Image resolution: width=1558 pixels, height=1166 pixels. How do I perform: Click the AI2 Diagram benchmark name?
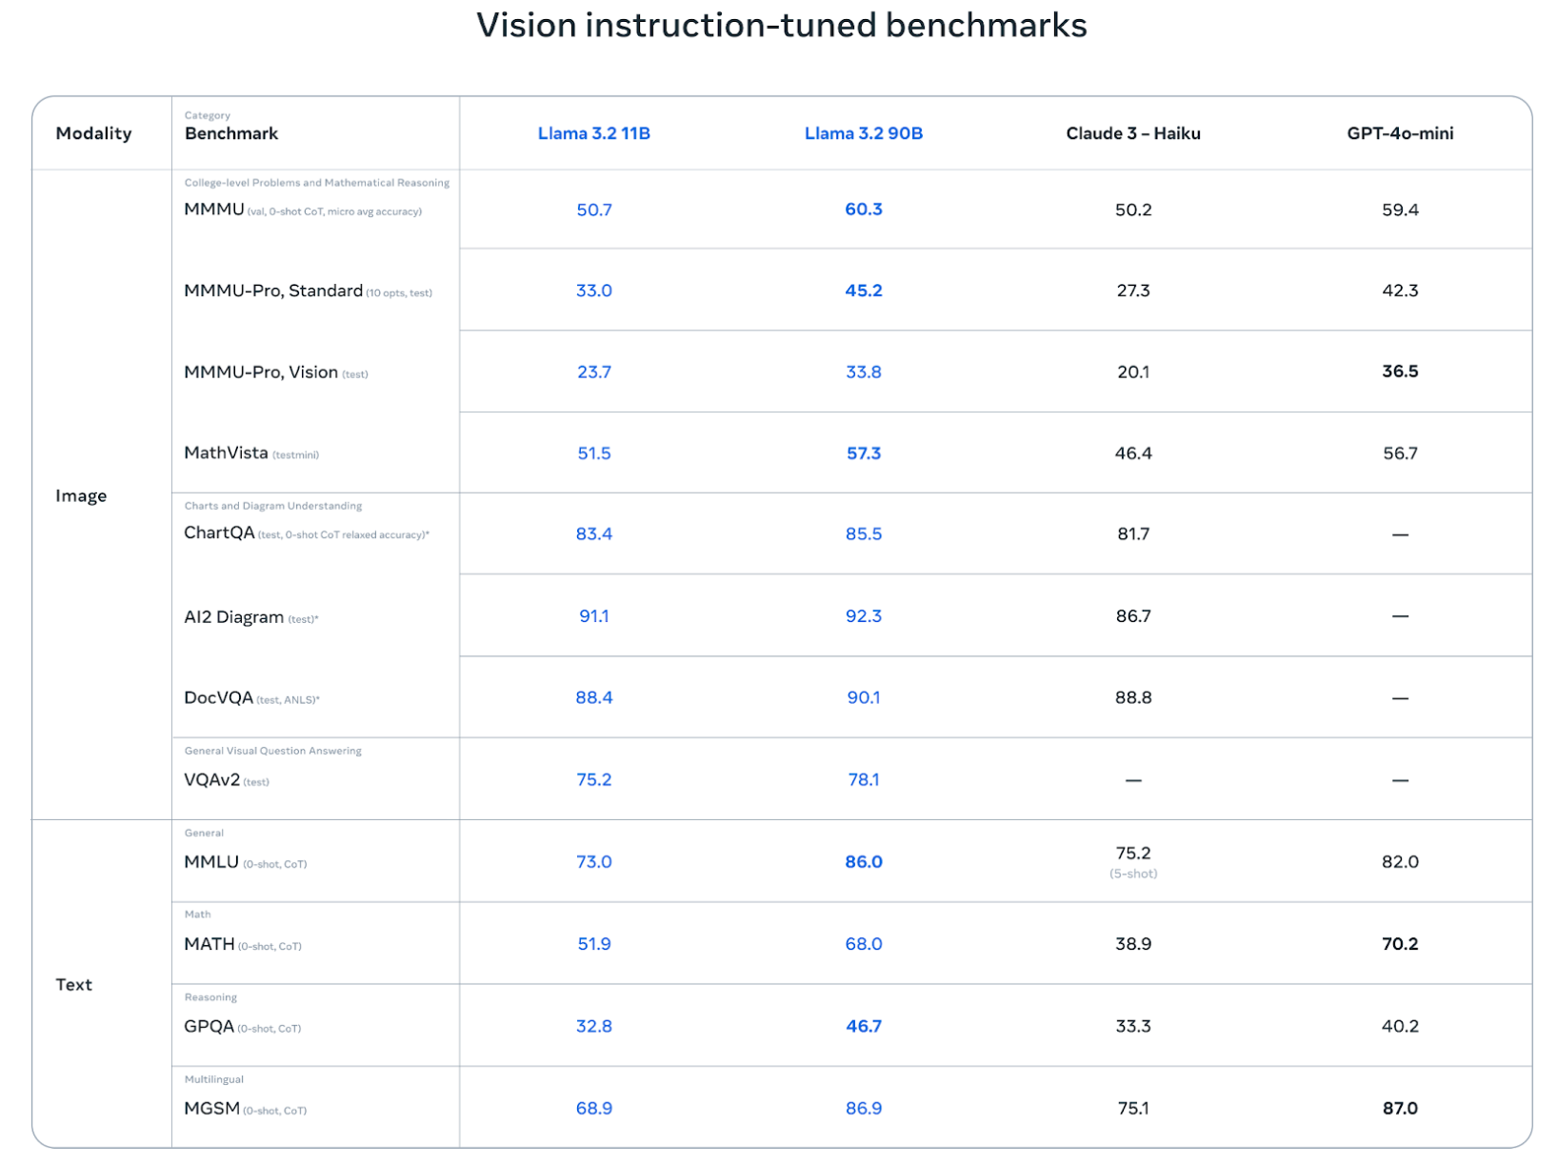pyautogui.click(x=233, y=617)
